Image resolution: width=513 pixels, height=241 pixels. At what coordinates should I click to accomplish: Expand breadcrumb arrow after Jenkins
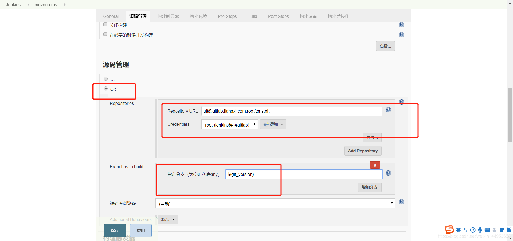[x=28, y=5]
